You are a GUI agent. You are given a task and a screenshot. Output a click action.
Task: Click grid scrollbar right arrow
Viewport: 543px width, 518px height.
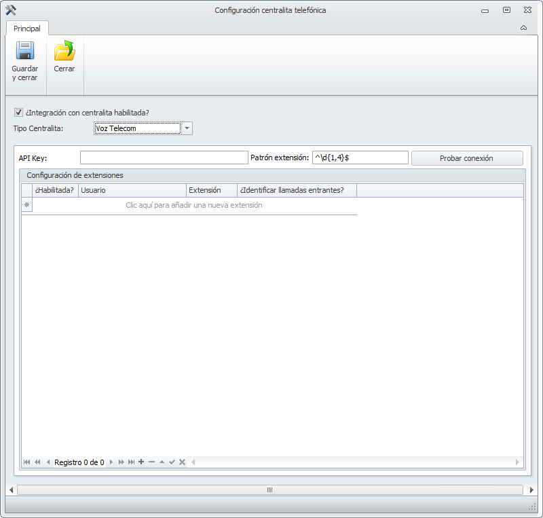[517, 462]
